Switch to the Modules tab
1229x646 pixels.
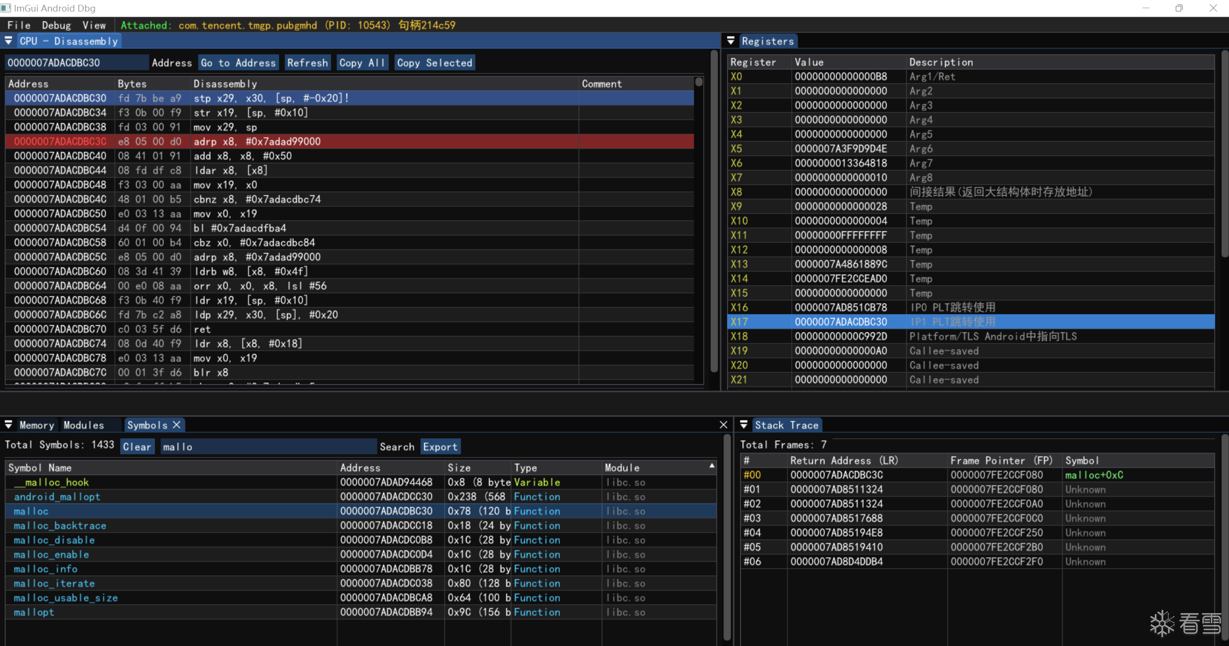pyautogui.click(x=84, y=425)
